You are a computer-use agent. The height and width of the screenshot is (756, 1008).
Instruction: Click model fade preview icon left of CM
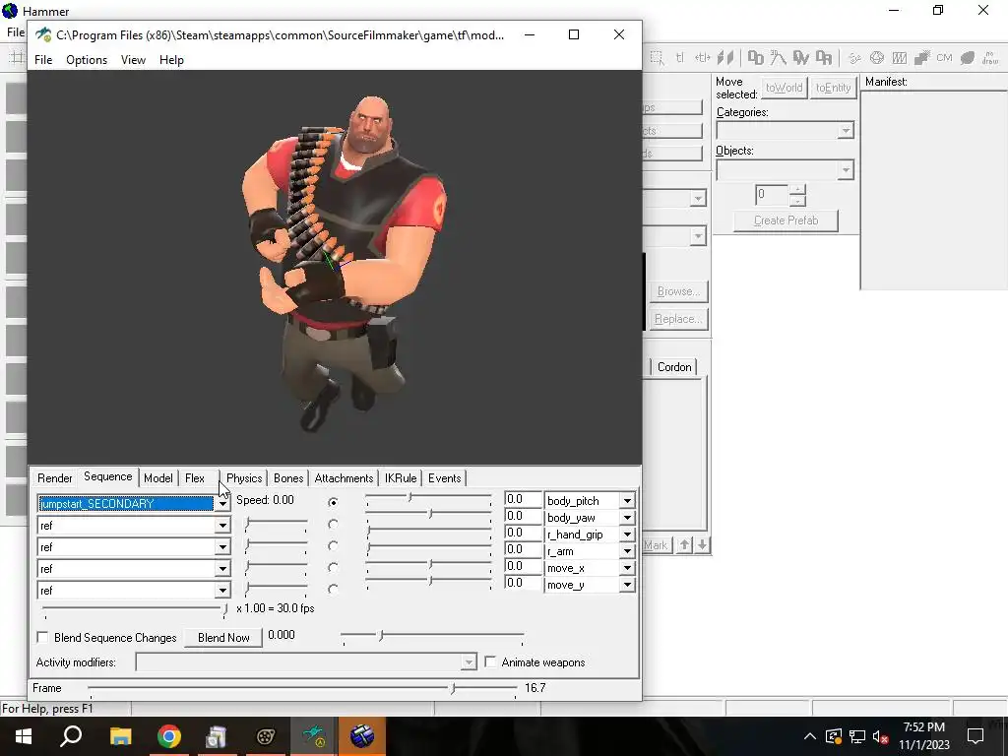(x=922, y=58)
